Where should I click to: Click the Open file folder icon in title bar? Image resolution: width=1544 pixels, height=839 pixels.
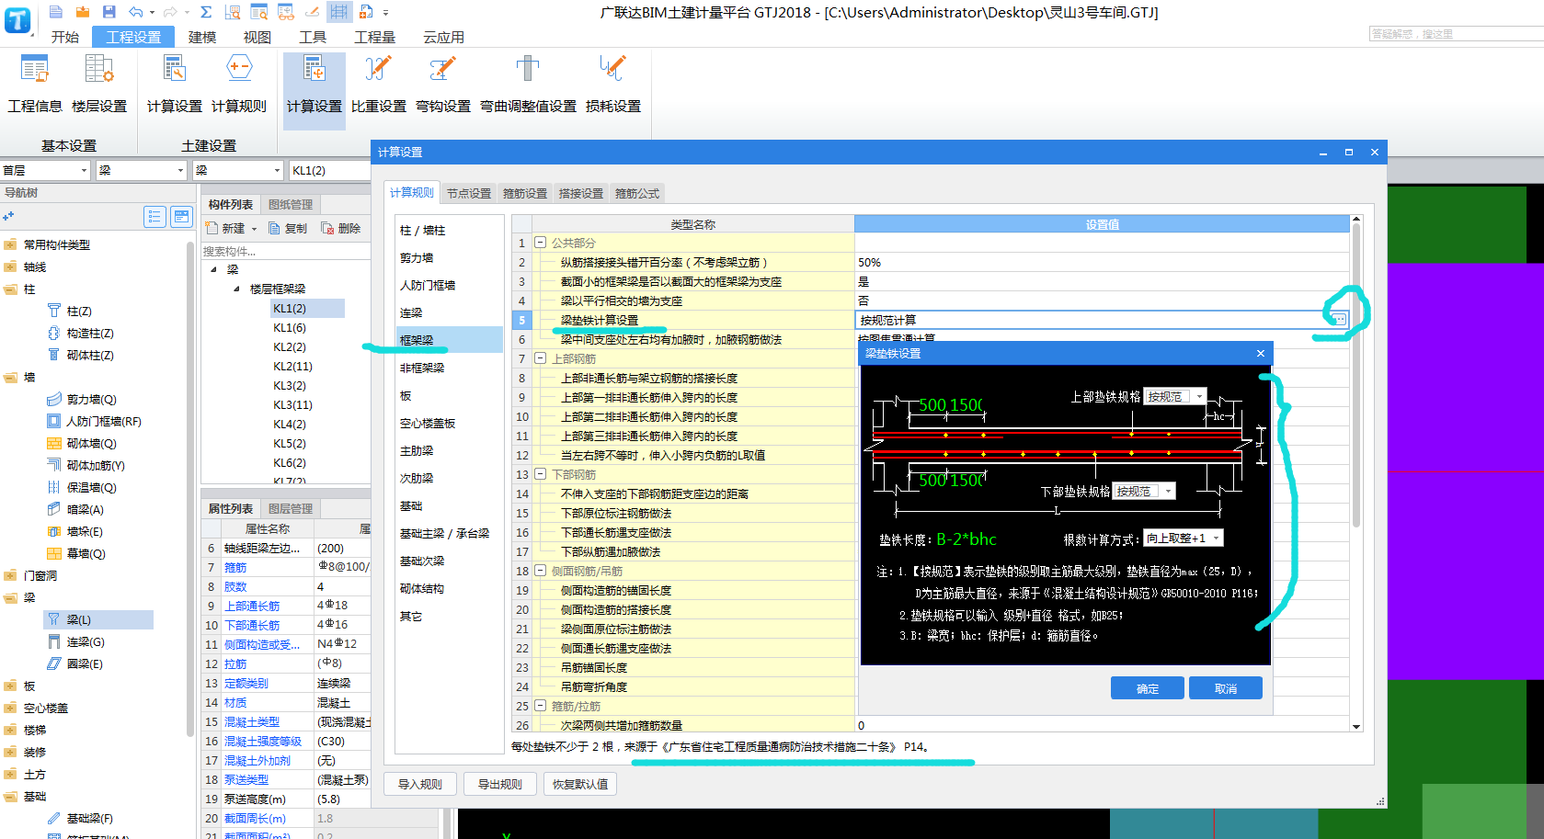[83, 12]
